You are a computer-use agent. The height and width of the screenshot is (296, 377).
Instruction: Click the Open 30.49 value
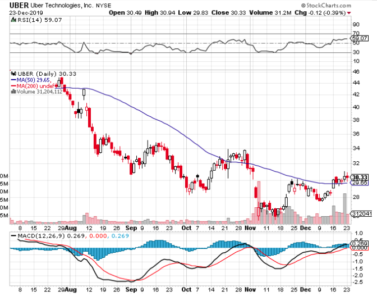(x=125, y=13)
